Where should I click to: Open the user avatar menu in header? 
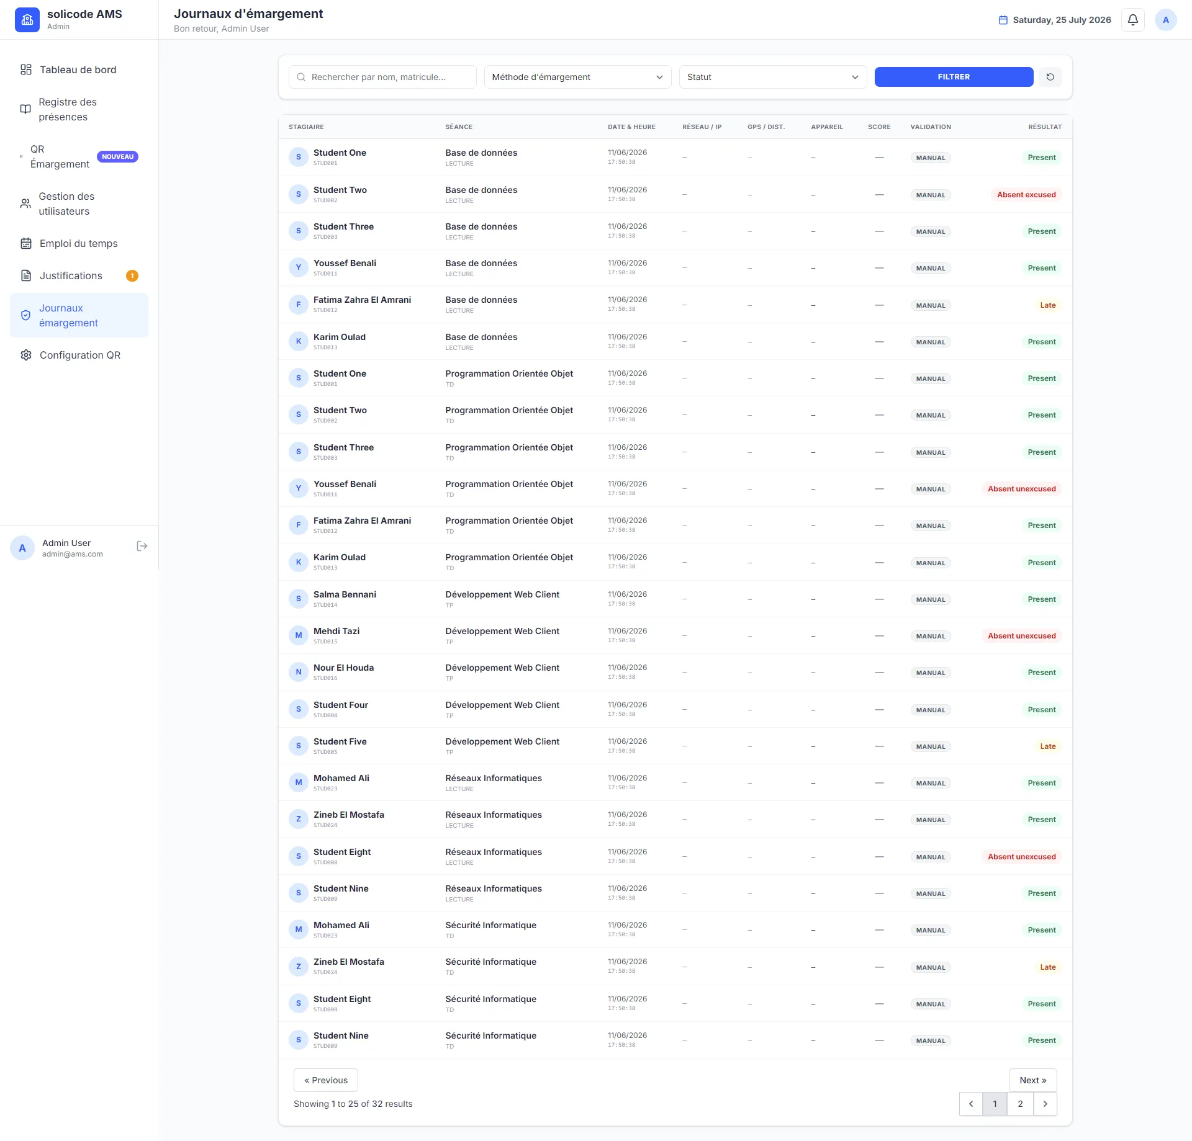tap(1165, 20)
